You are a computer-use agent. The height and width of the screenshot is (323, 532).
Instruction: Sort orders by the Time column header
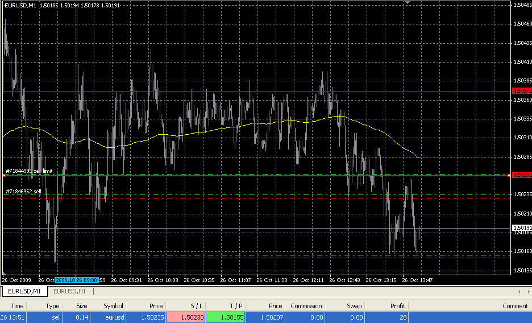click(17, 306)
